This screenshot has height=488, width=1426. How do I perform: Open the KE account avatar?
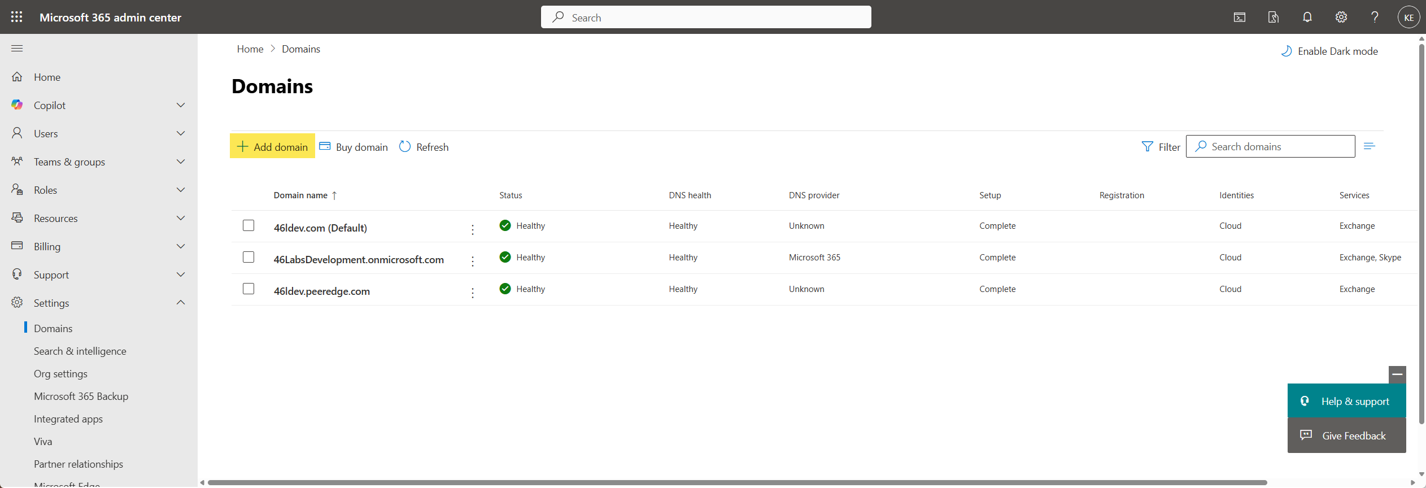click(x=1409, y=18)
